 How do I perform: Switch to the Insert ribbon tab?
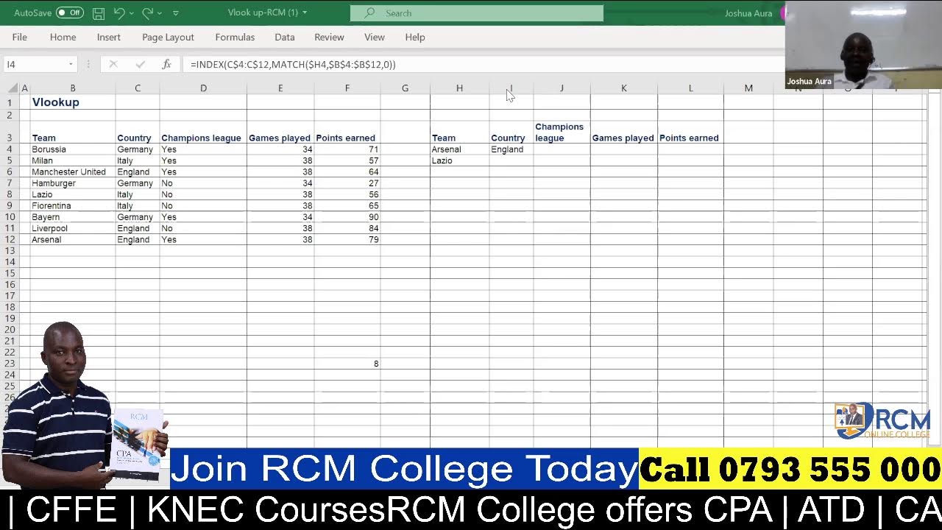pyautogui.click(x=109, y=37)
